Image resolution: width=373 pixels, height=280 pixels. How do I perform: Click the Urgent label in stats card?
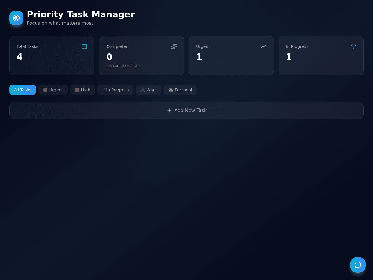[x=203, y=46]
